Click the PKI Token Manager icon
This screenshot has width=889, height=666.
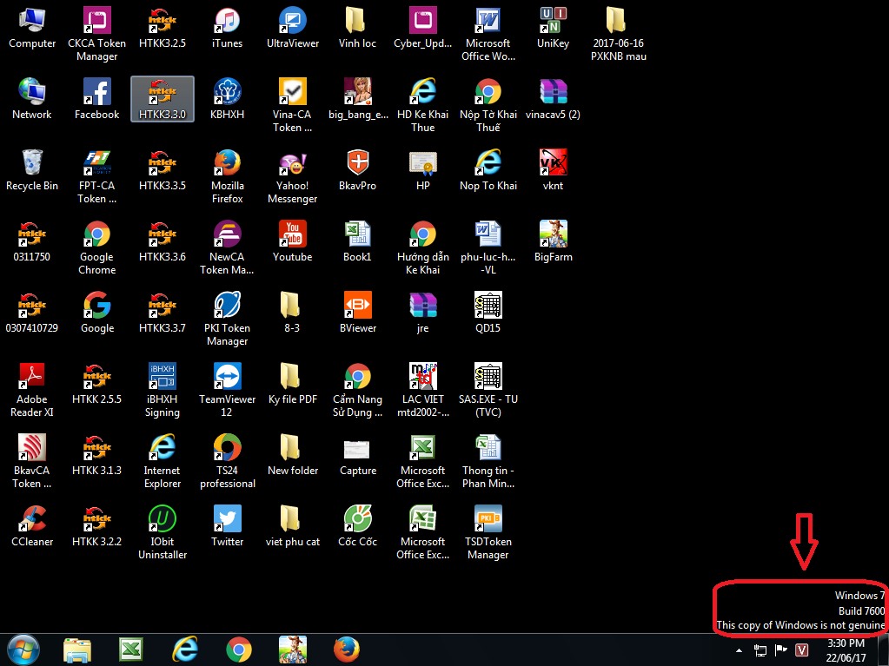227,319
